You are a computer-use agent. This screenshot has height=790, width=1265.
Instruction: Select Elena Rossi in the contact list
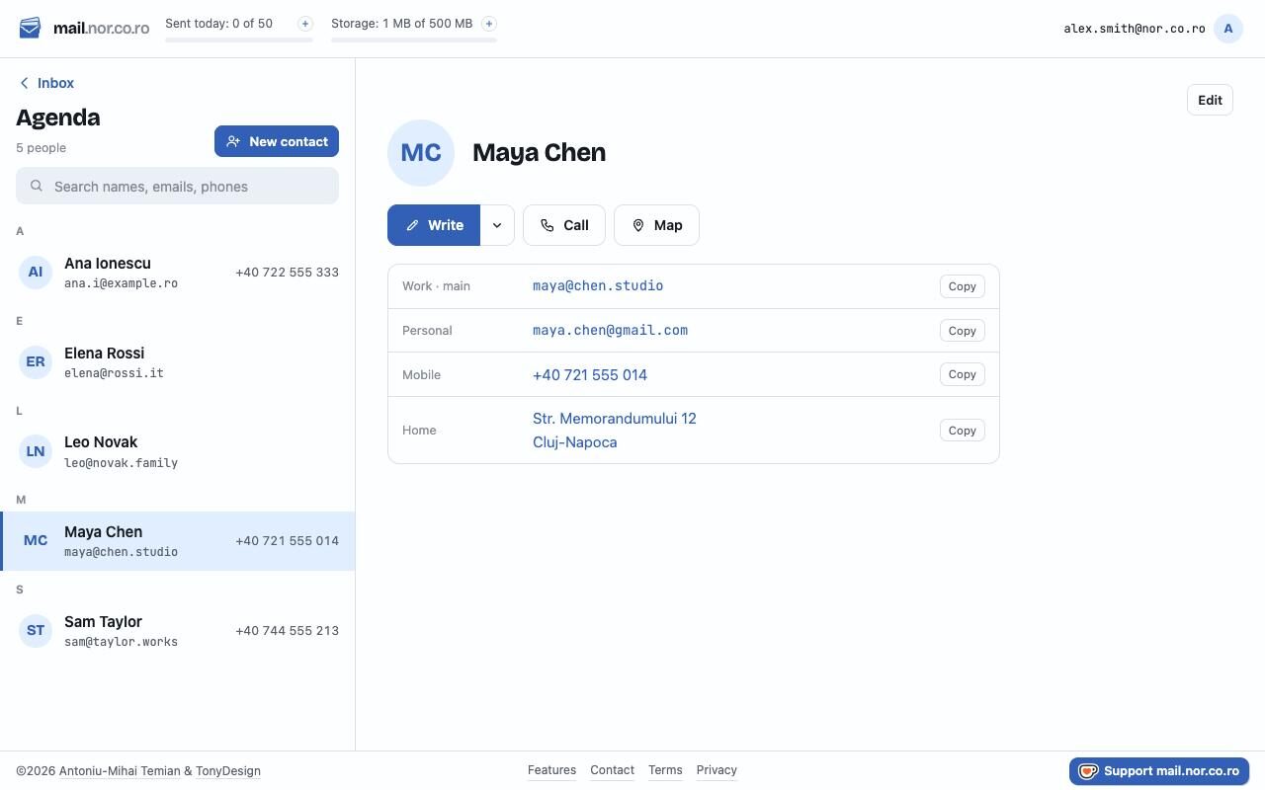(178, 362)
